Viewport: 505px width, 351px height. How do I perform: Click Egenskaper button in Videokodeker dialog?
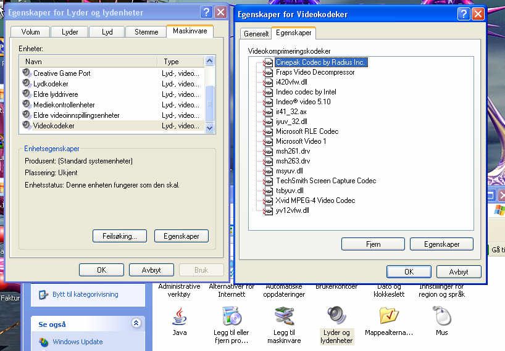pos(441,244)
